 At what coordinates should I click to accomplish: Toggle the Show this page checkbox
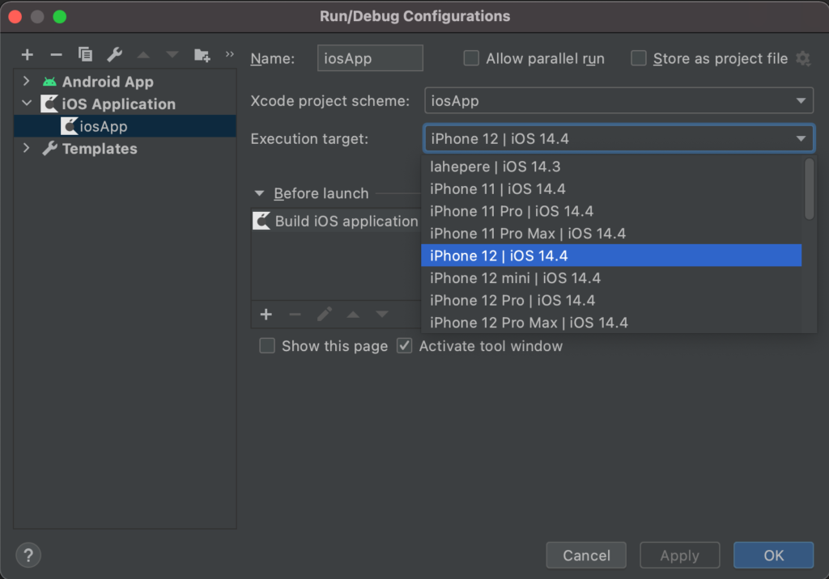(x=267, y=346)
